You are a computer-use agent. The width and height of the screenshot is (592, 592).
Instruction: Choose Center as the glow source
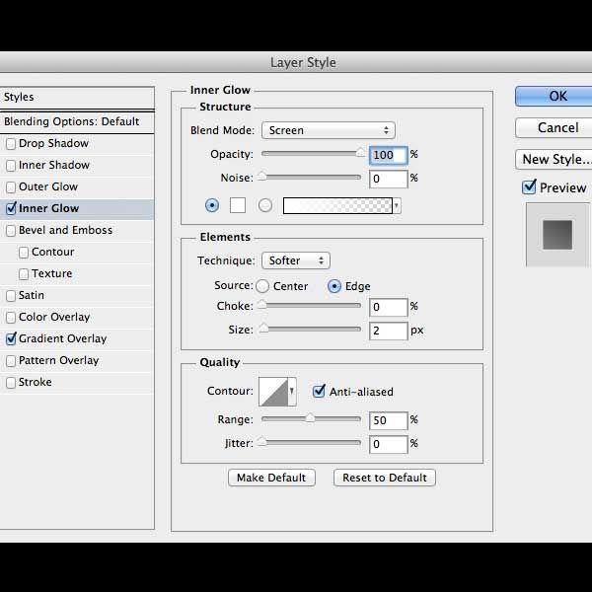point(262,286)
